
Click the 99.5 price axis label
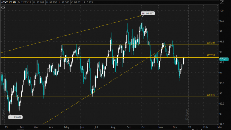[222, 21]
